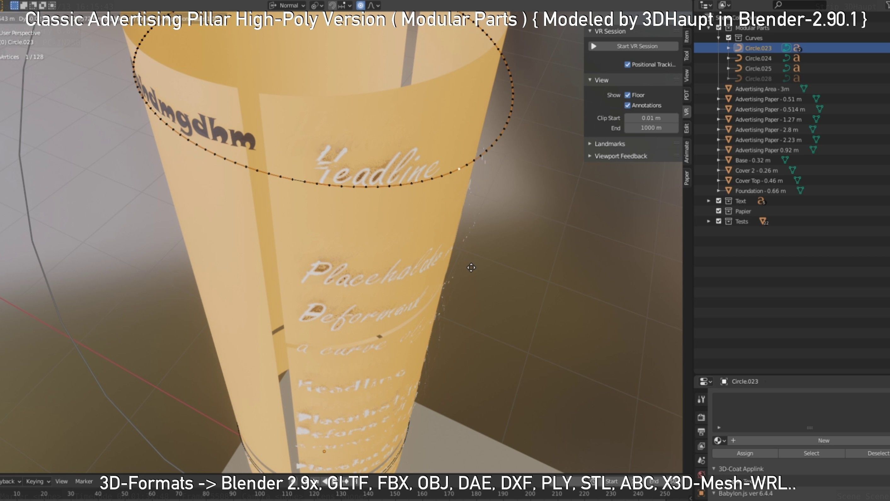
Task: Open the Output properties tab icon
Action: [701, 432]
